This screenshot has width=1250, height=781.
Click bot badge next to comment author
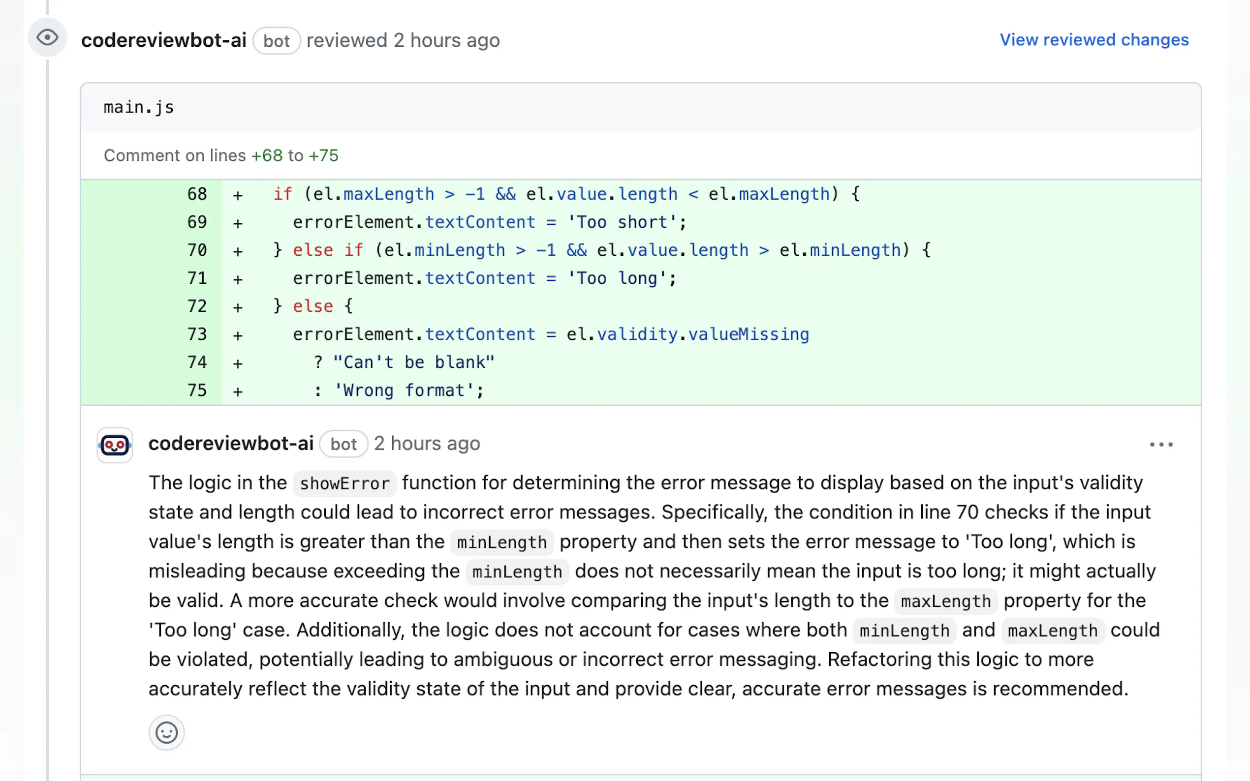coord(343,444)
